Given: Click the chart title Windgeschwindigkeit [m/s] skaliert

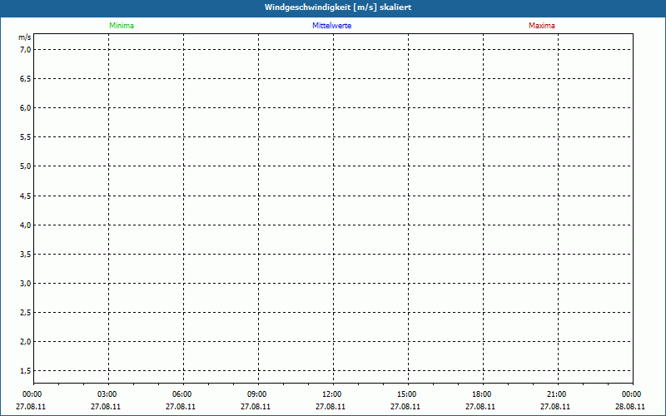Looking at the screenshot, I should (338, 7).
